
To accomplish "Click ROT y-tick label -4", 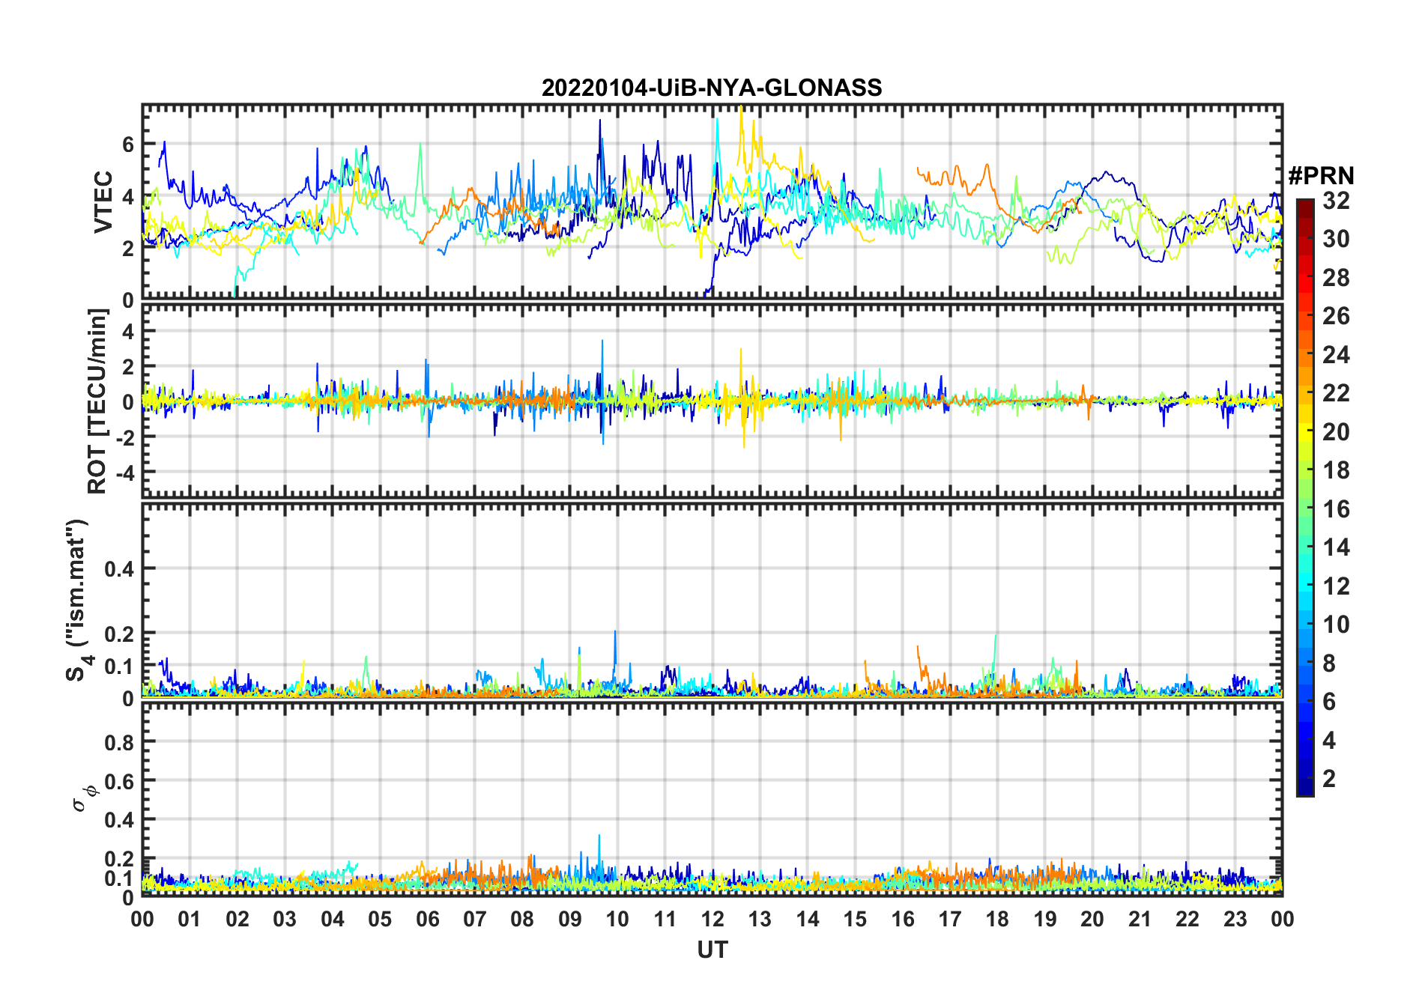I will pyautogui.click(x=125, y=473).
